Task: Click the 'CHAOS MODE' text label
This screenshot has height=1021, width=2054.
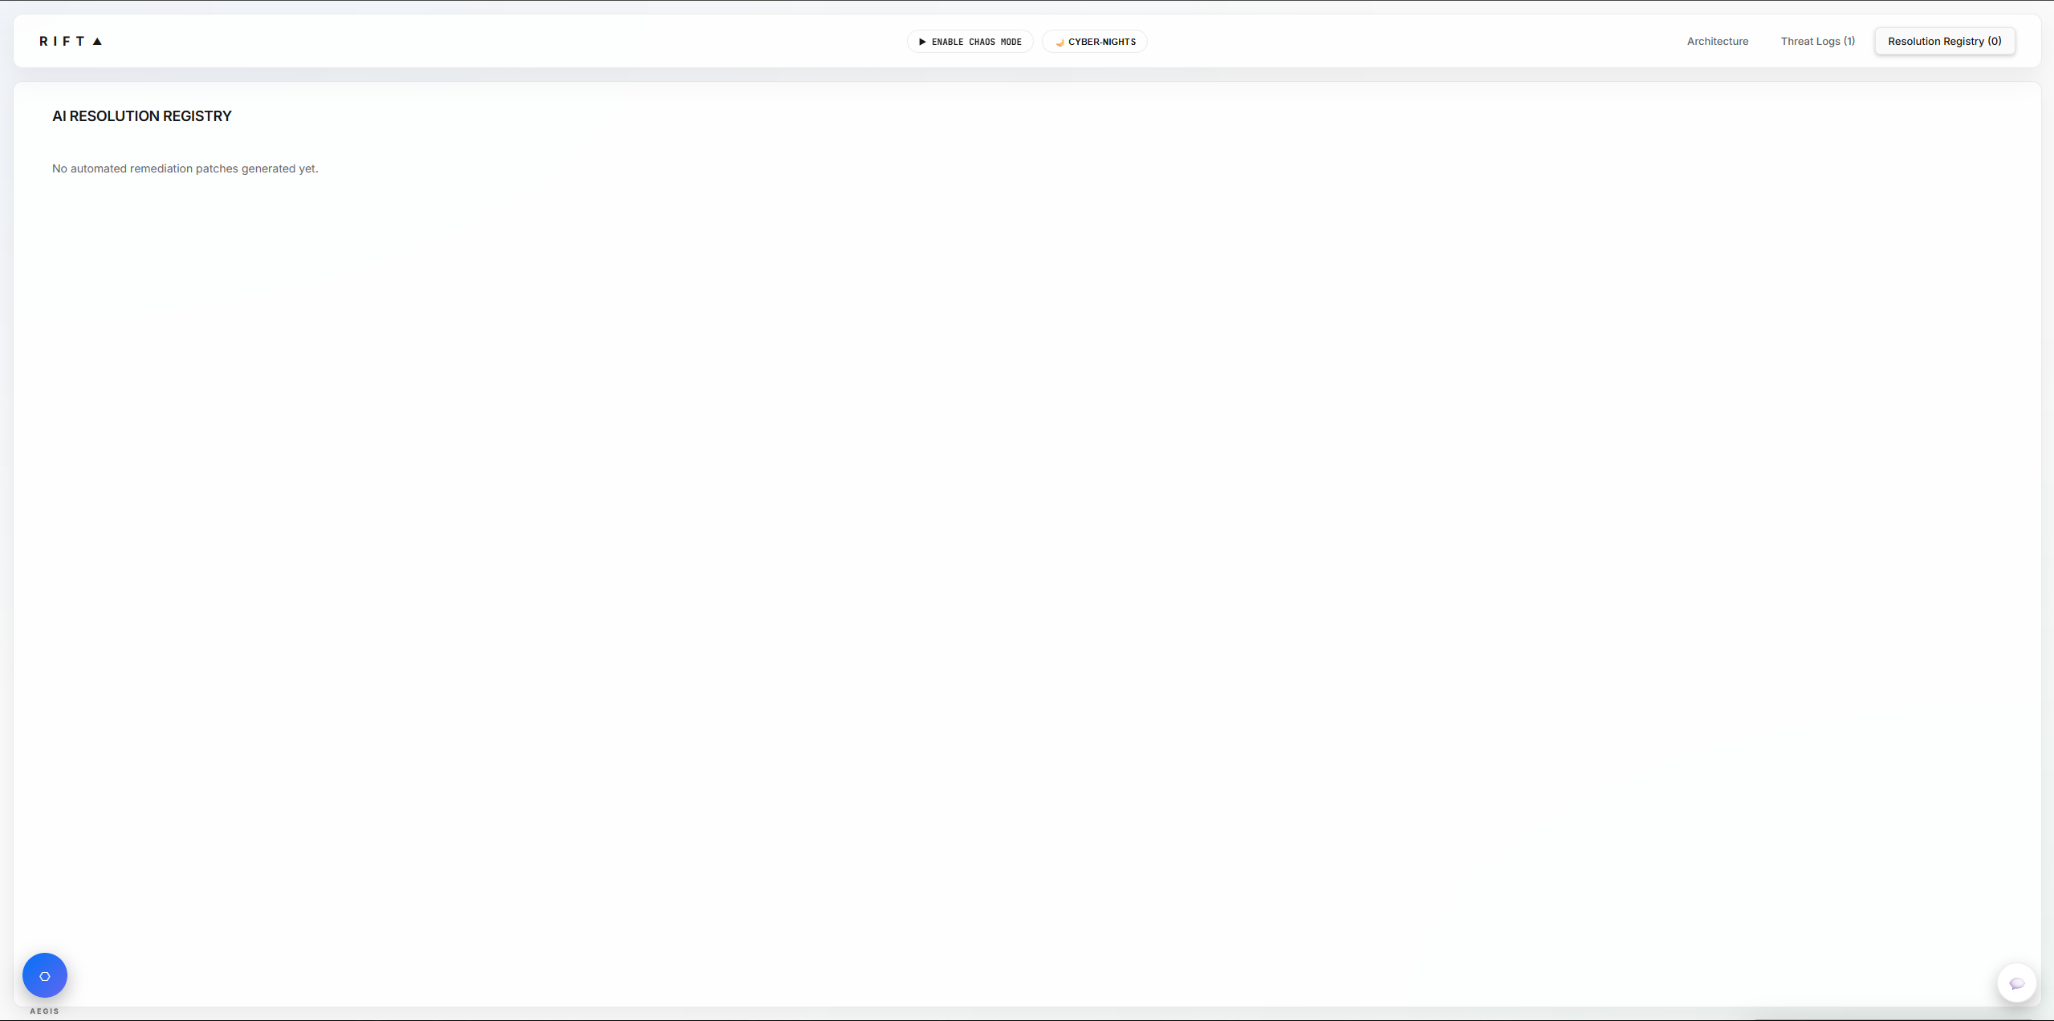Action: coord(995,42)
